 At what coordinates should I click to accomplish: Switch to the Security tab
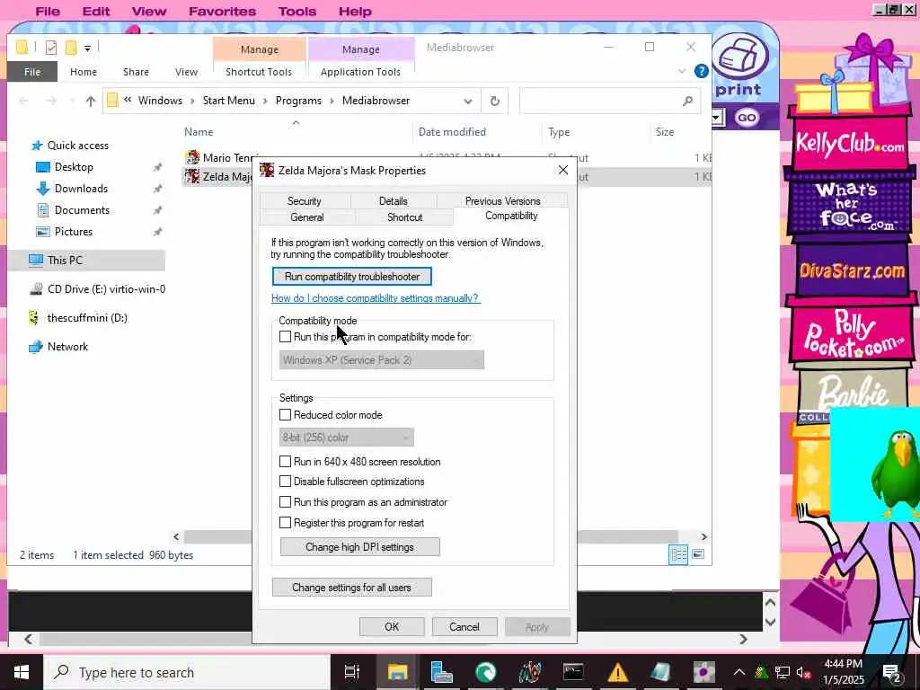point(304,200)
